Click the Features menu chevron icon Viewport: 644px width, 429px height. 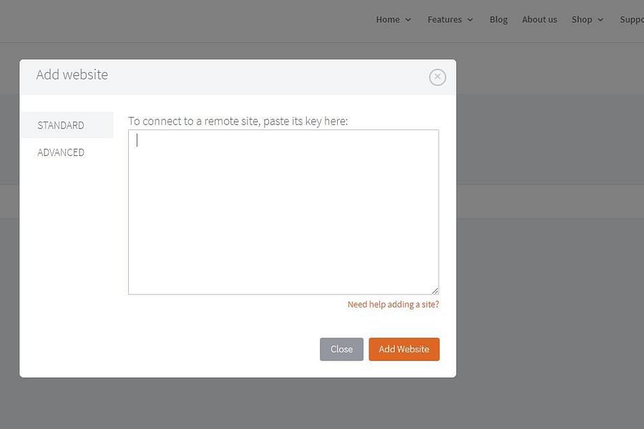(x=471, y=20)
